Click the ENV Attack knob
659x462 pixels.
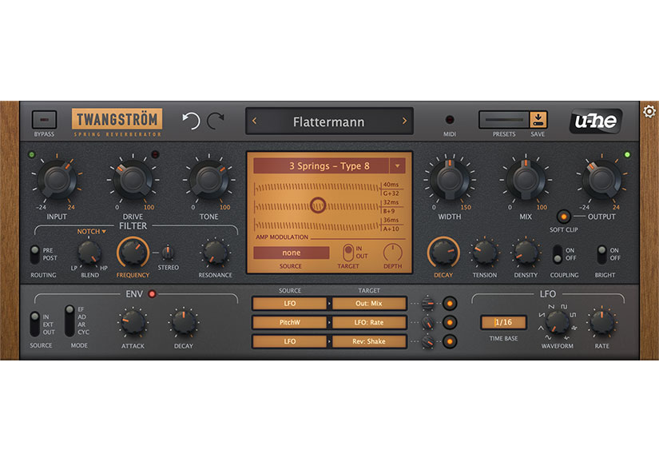coord(133,322)
